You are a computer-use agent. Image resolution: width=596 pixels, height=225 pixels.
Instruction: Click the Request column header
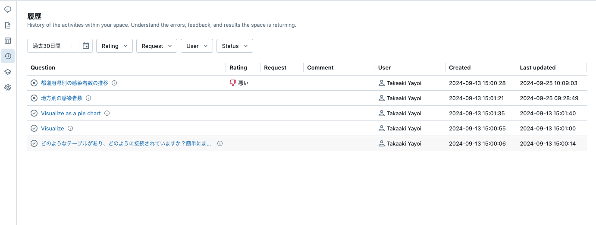coord(275,67)
